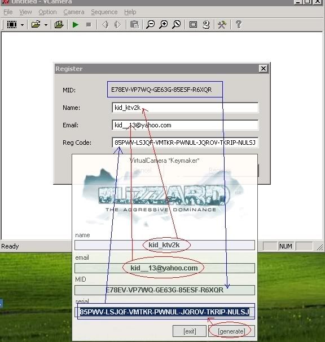This screenshot has width=325, height=342.
Task: Expand the film strip icon dropdown arrow
Action: [x=22, y=25]
